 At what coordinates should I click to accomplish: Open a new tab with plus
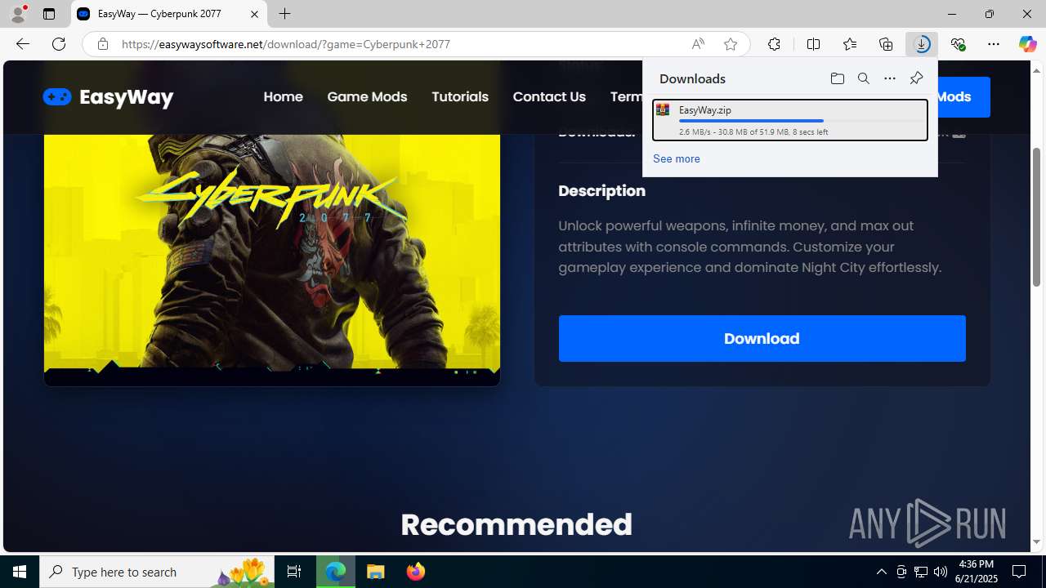point(284,14)
